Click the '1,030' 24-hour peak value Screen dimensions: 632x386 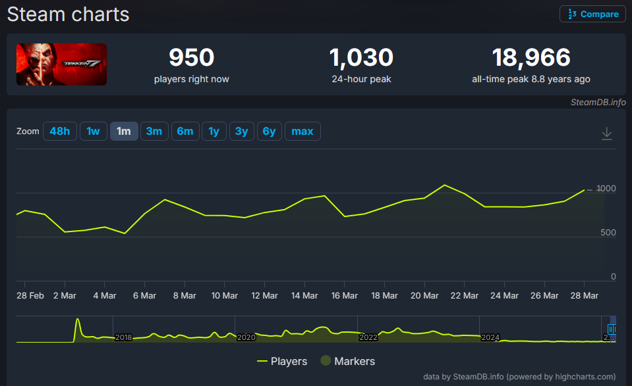click(x=361, y=57)
